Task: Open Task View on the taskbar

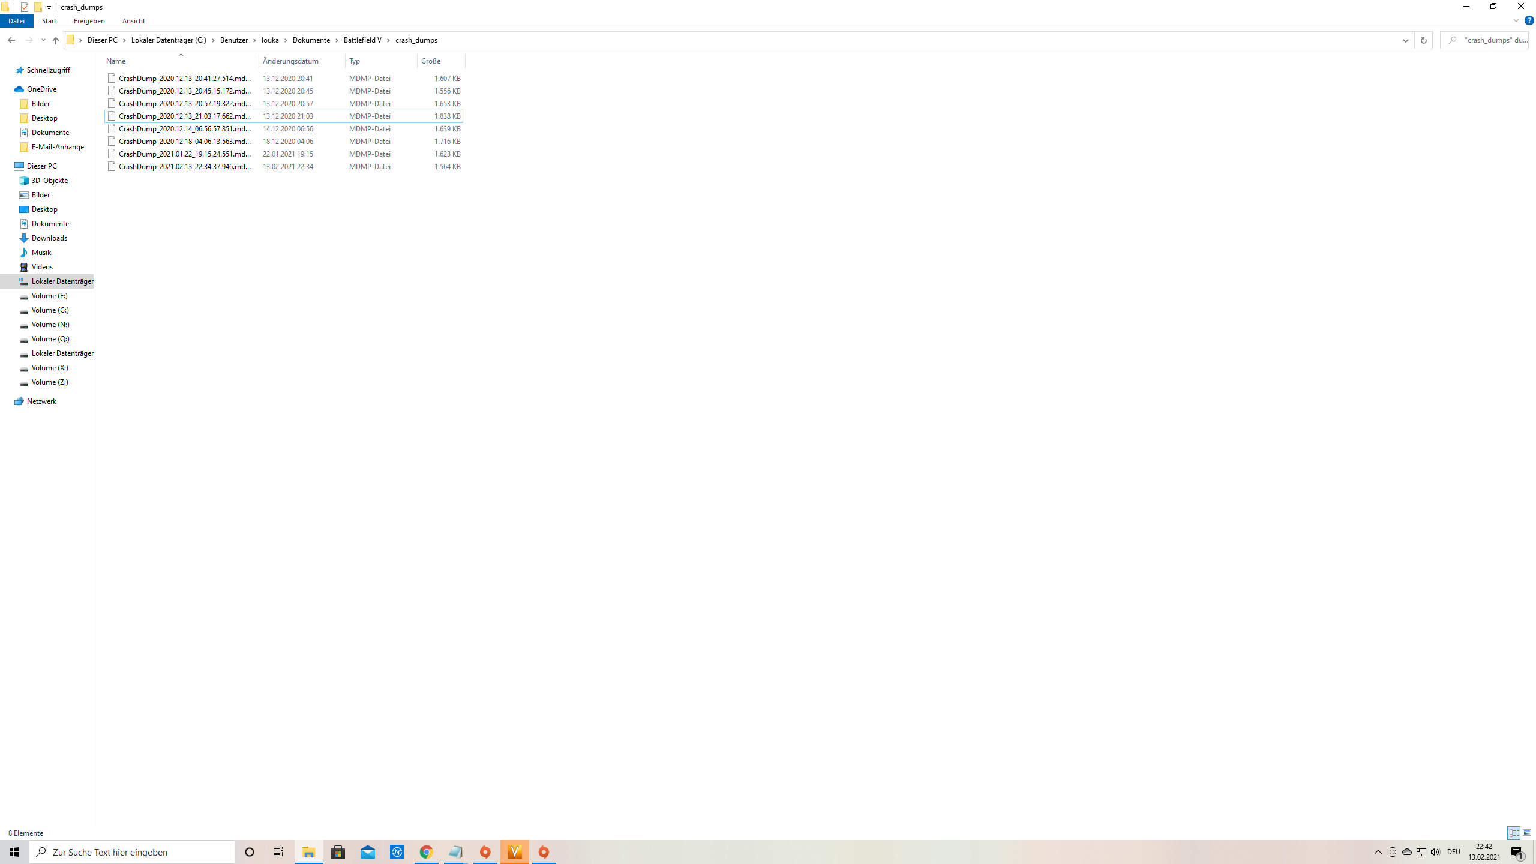Action: pos(278,852)
